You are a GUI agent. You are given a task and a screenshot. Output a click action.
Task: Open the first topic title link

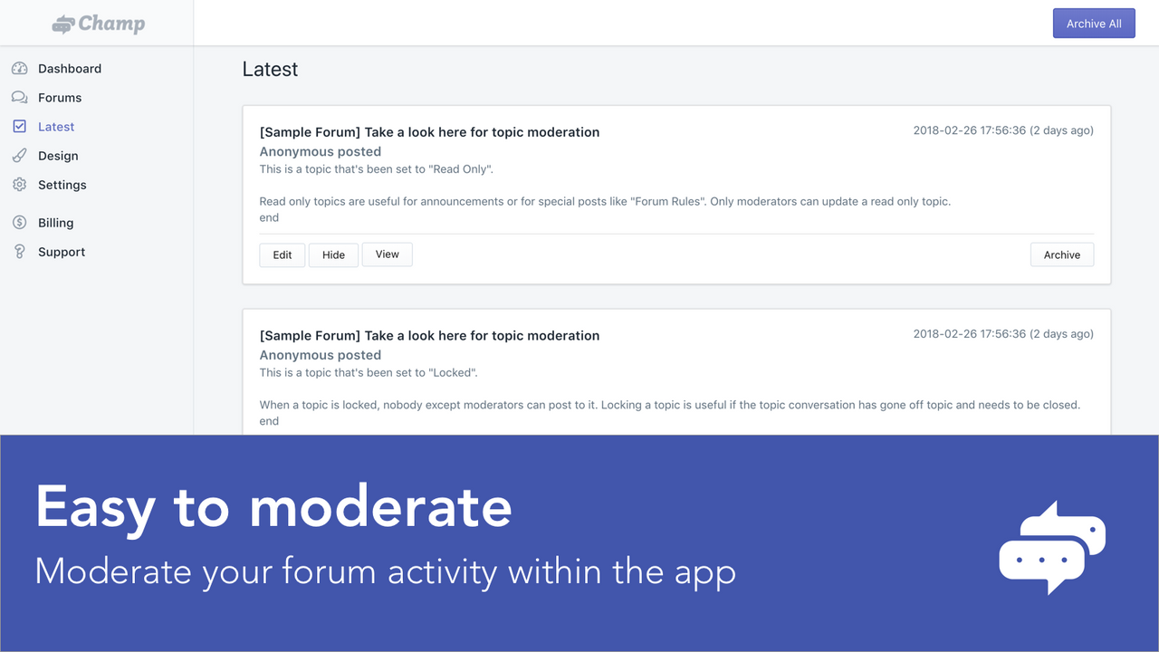(429, 131)
